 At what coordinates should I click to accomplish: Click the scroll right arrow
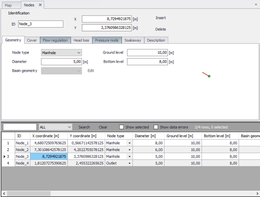(x=257, y=194)
